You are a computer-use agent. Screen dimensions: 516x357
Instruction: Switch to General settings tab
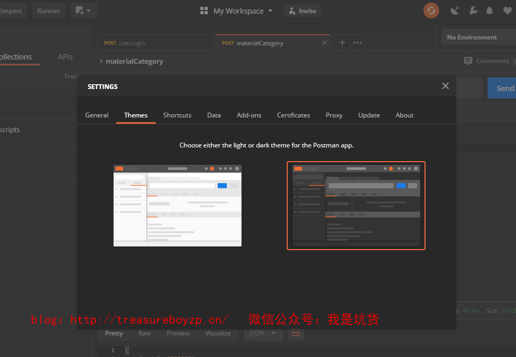click(x=97, y=115)
